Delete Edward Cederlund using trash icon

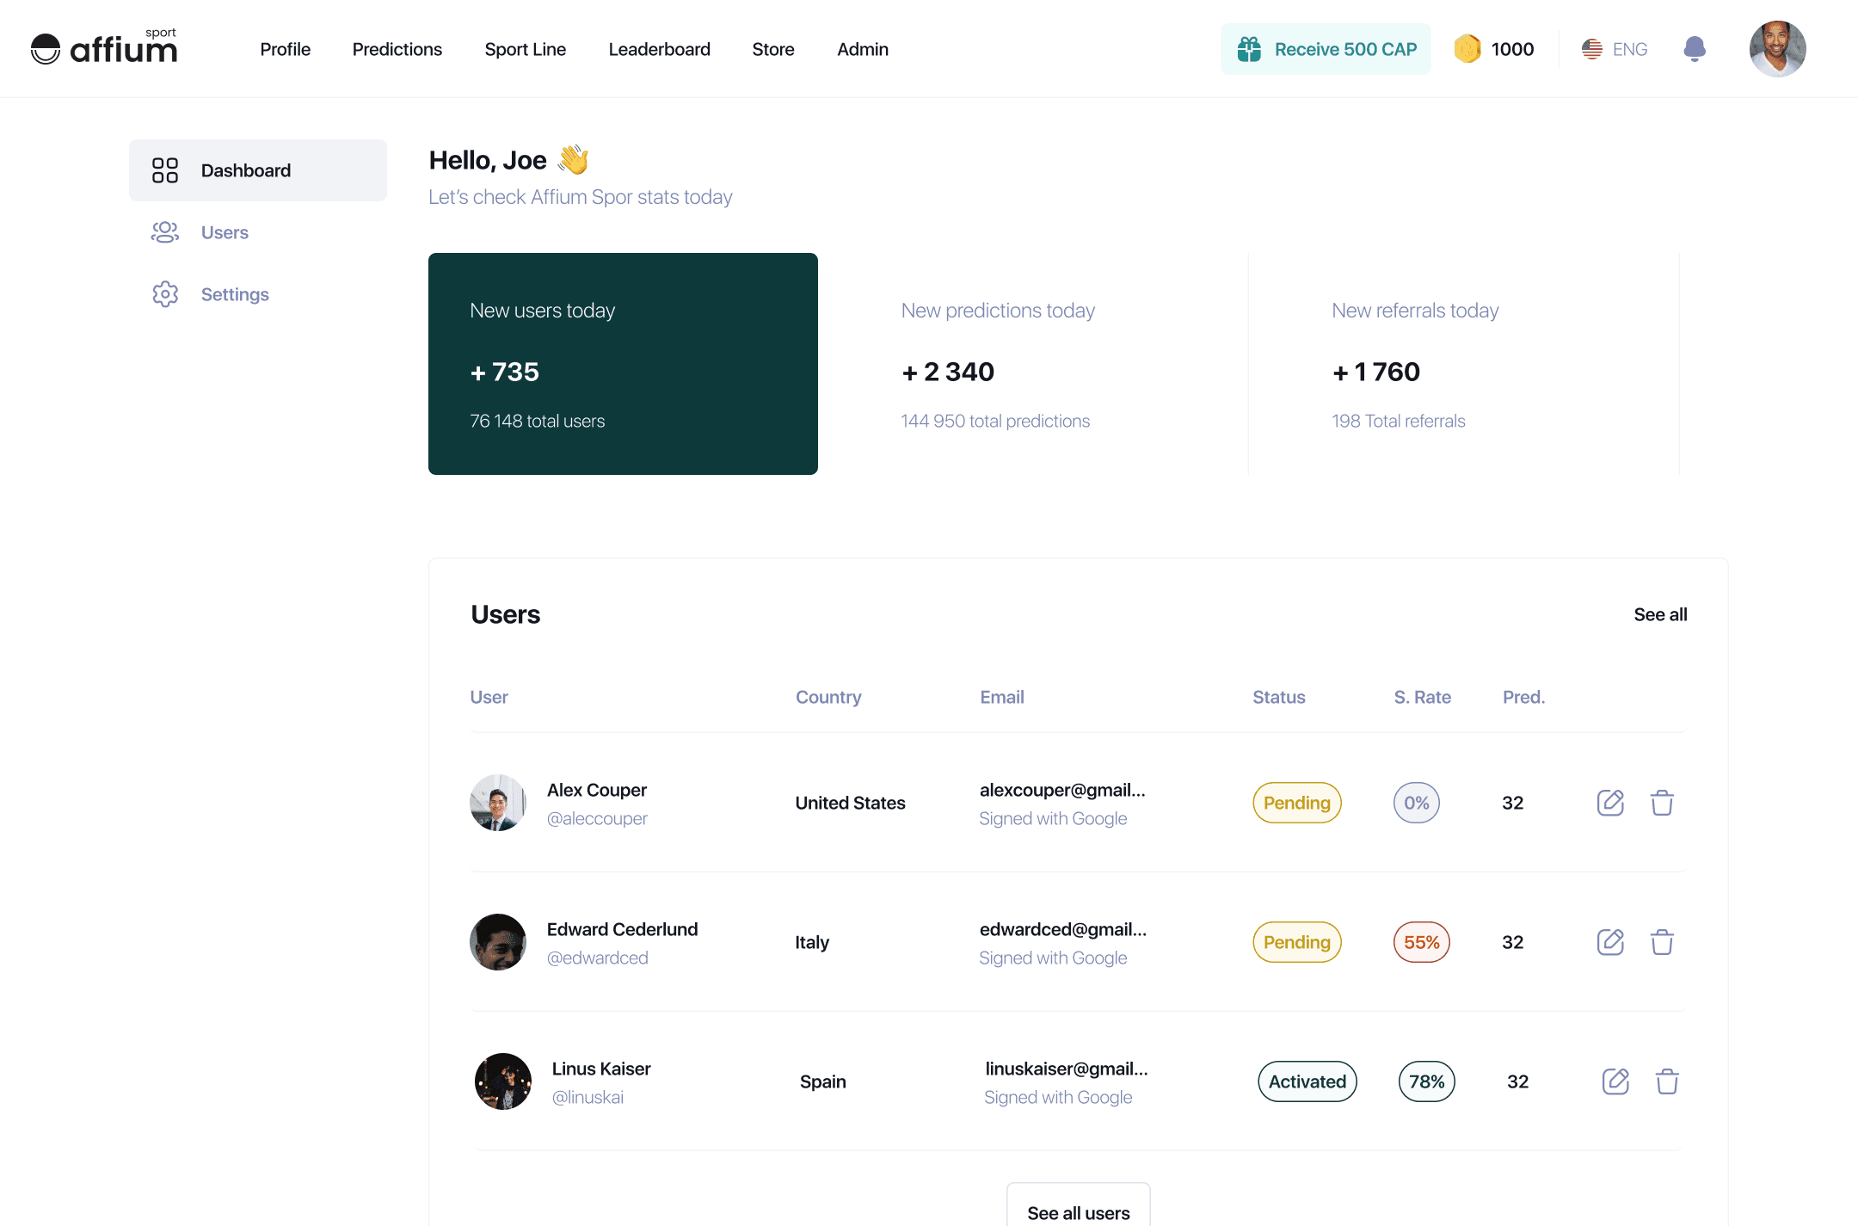click(1661, 942)
